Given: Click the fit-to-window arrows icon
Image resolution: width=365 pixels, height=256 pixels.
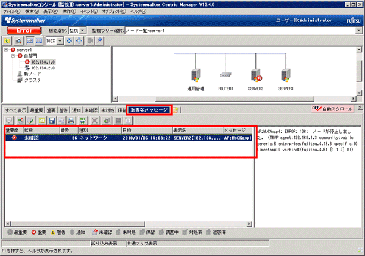Looking at the screenshot, I should 70,41.
